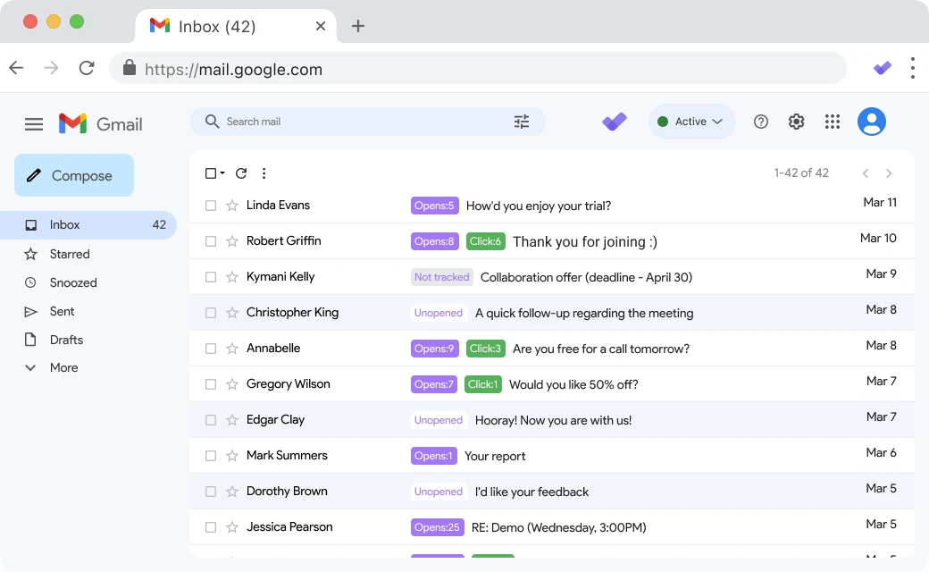Go to the Starred folder

pos(70,254)
